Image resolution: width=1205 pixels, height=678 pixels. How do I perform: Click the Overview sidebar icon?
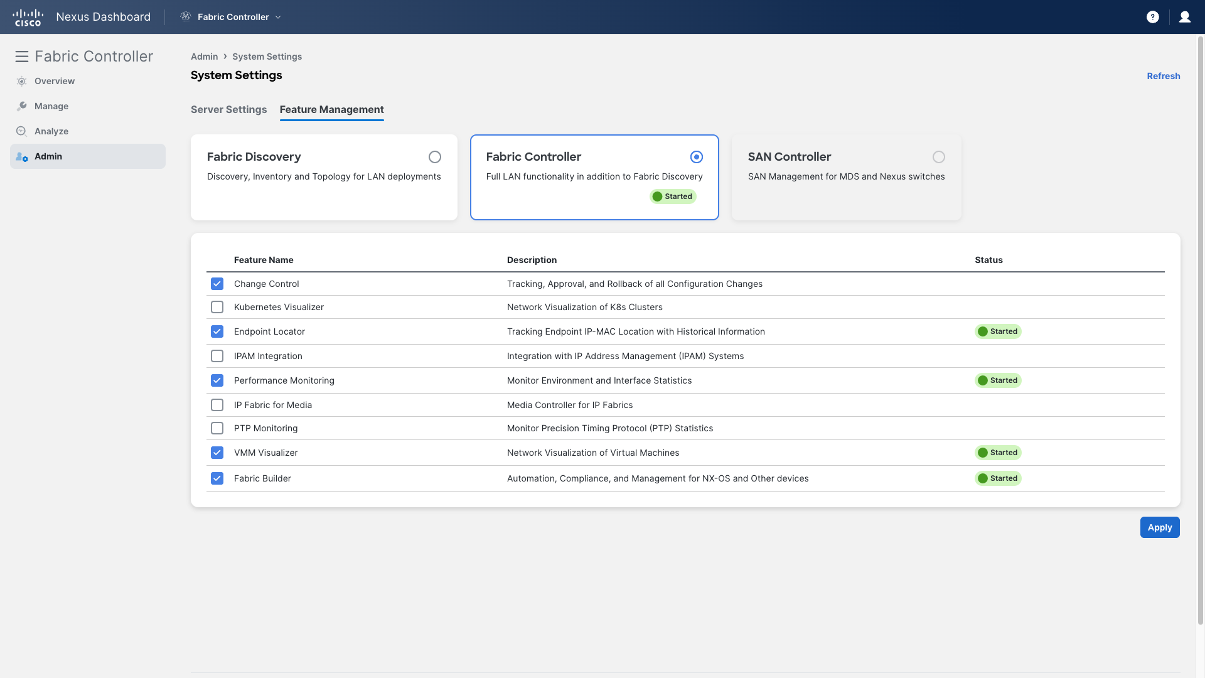(x=21, y=81)
